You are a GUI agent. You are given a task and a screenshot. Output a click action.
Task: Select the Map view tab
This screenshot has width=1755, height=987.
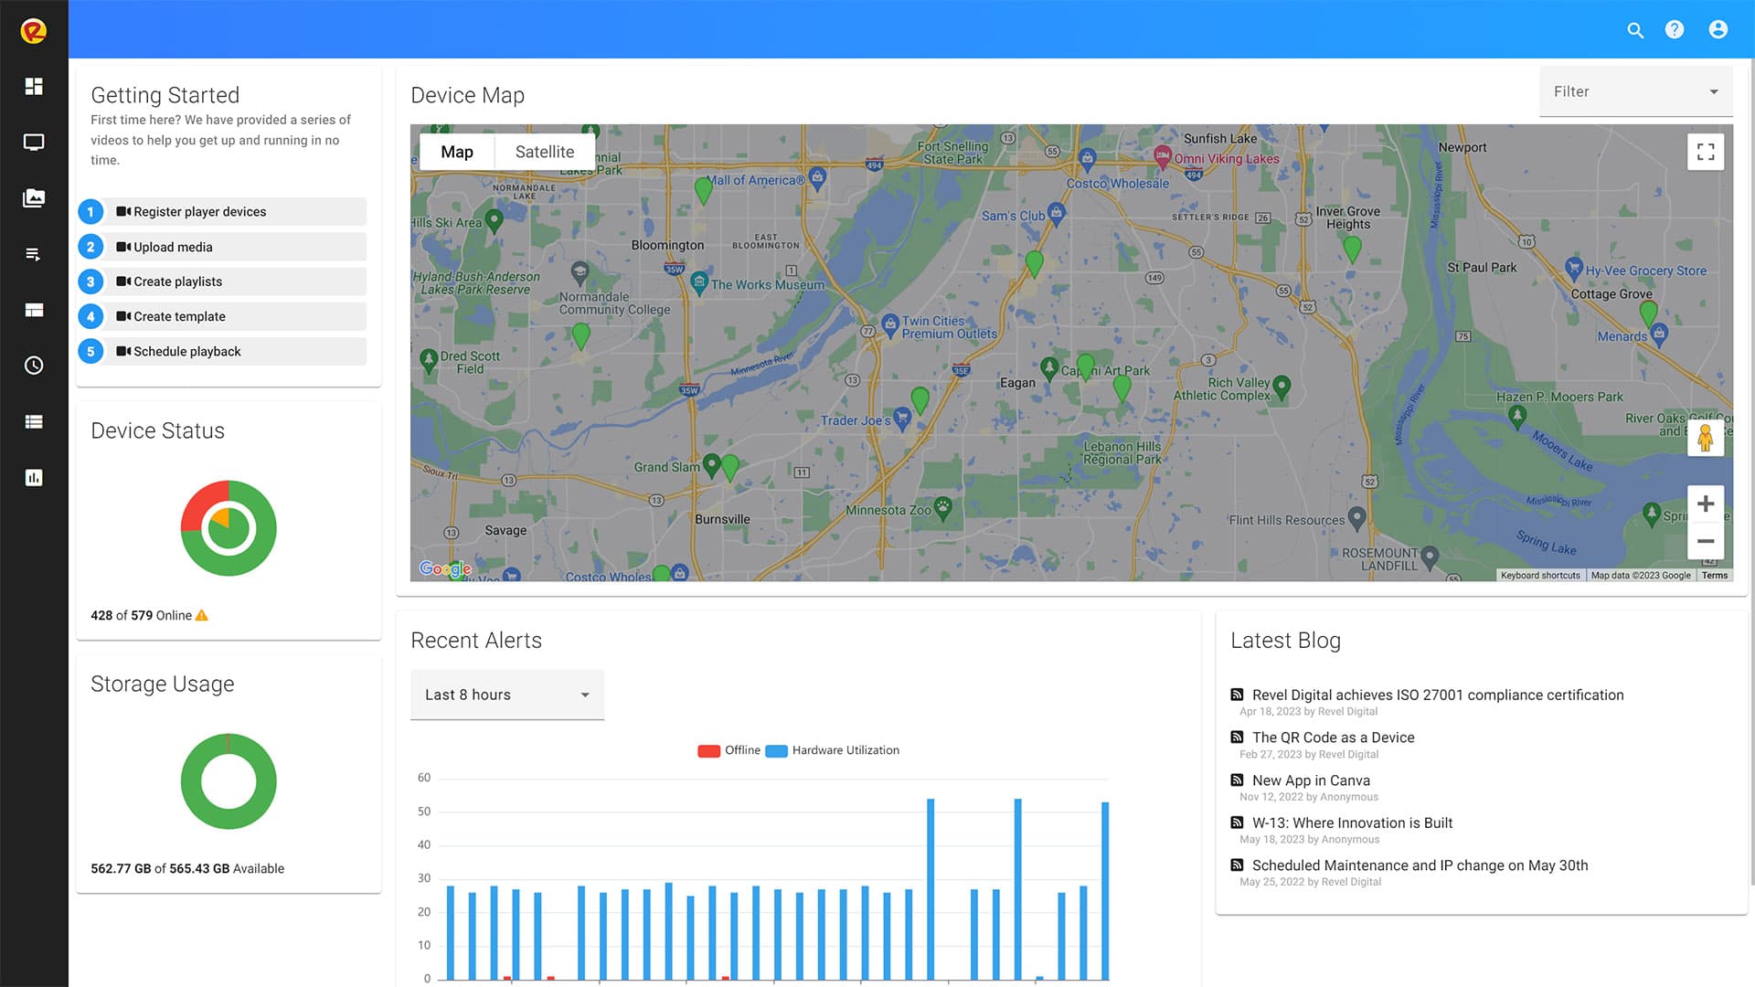pos(457,151)
